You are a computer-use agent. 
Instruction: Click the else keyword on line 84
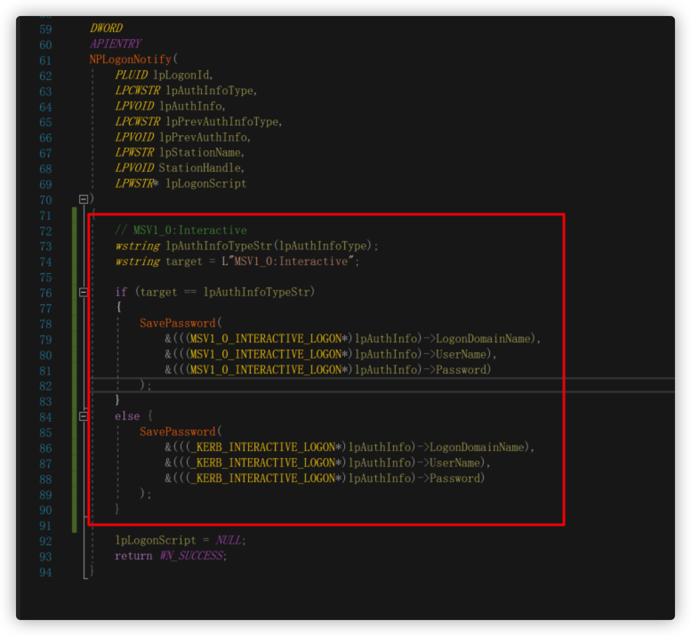127,416
